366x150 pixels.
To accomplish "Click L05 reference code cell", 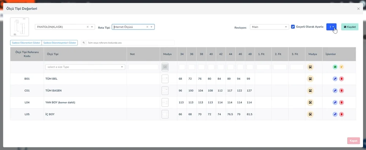I will (27, 114).
